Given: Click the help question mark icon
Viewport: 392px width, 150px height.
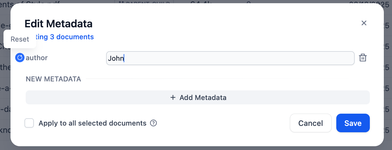Looking at the screenshot, I should click(x=153, y=123).
